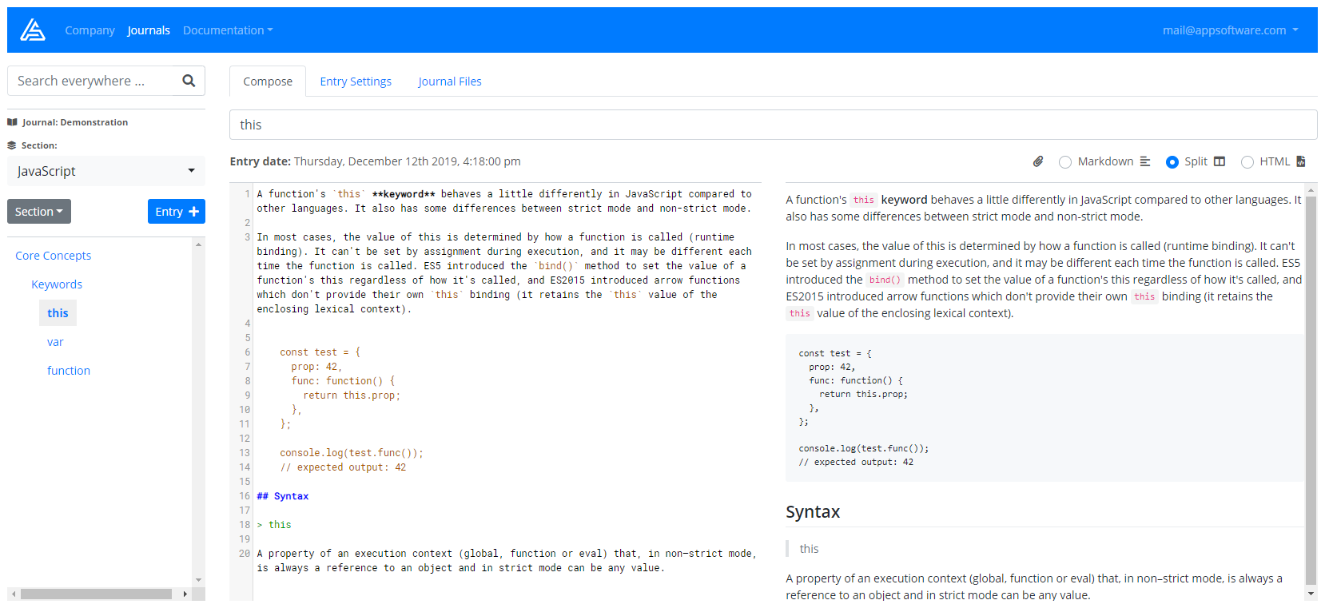Click the sidebar scroll down arrow
The image size is (1325, 612).
[198, 580]
